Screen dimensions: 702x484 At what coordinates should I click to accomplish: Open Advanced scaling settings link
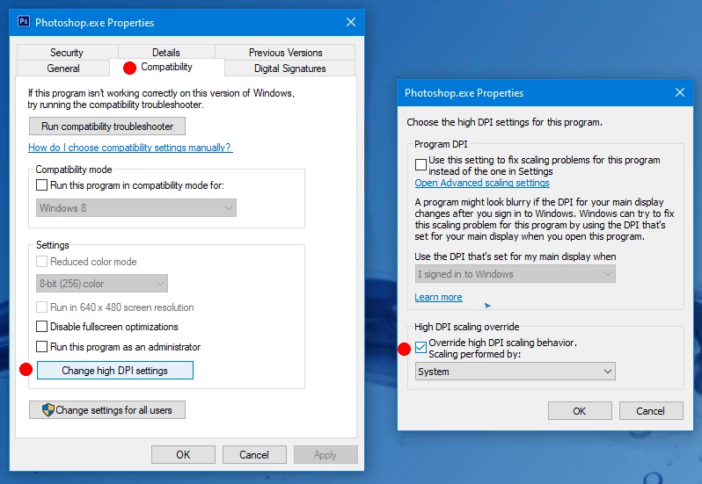pyautogui.click(x=482, y=183)
